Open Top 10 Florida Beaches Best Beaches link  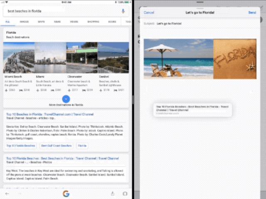point(62,158)
